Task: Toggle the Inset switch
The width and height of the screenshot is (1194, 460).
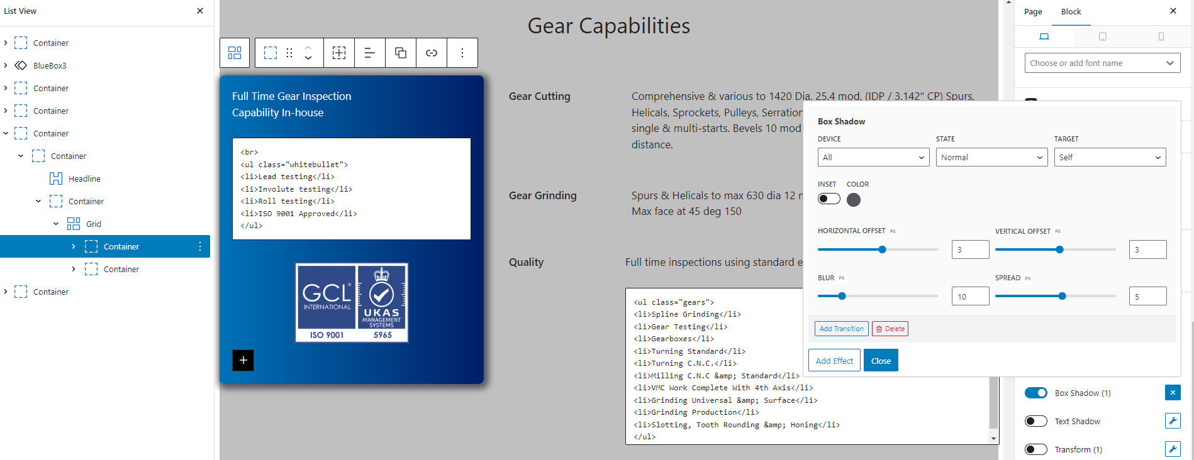Action: click(x=829, y=199)
